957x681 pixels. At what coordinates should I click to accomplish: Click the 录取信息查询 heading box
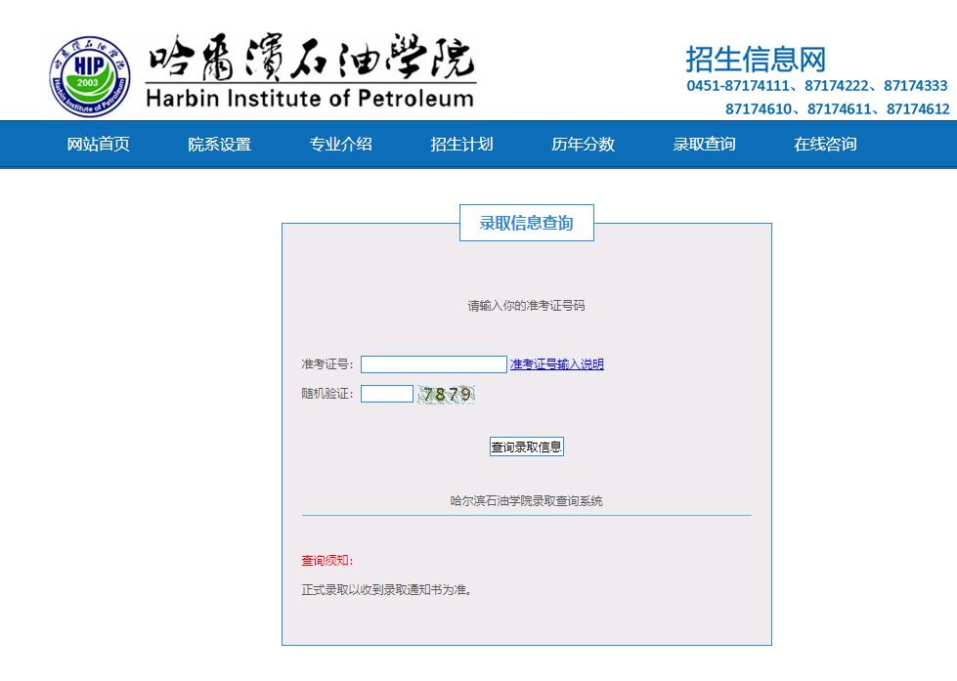coord(526,223)
